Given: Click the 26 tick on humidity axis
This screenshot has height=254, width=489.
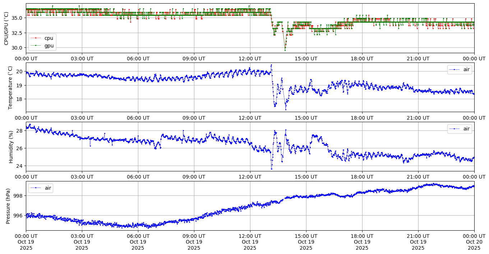Looking at the screenshot, I should point(20,148).
